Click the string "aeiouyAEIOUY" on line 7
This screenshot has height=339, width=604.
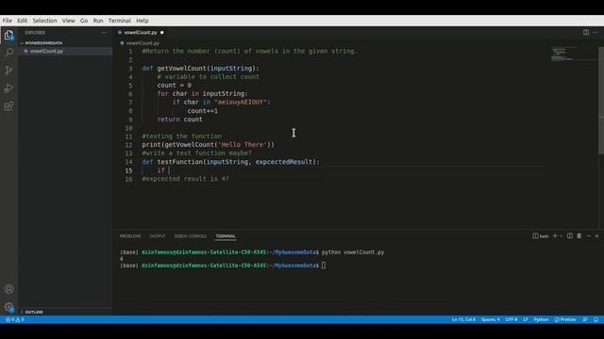pyautogui.click(x=241, y=103)
